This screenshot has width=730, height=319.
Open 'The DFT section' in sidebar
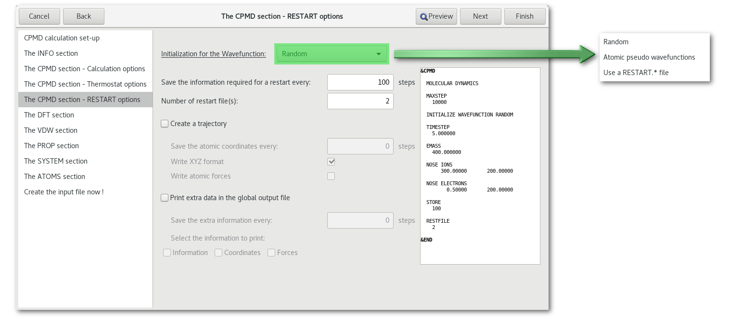(49, 115)
